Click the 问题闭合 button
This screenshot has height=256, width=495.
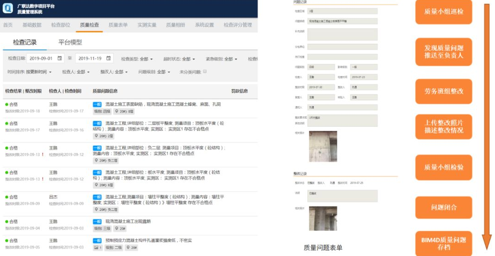pos(443,208)
